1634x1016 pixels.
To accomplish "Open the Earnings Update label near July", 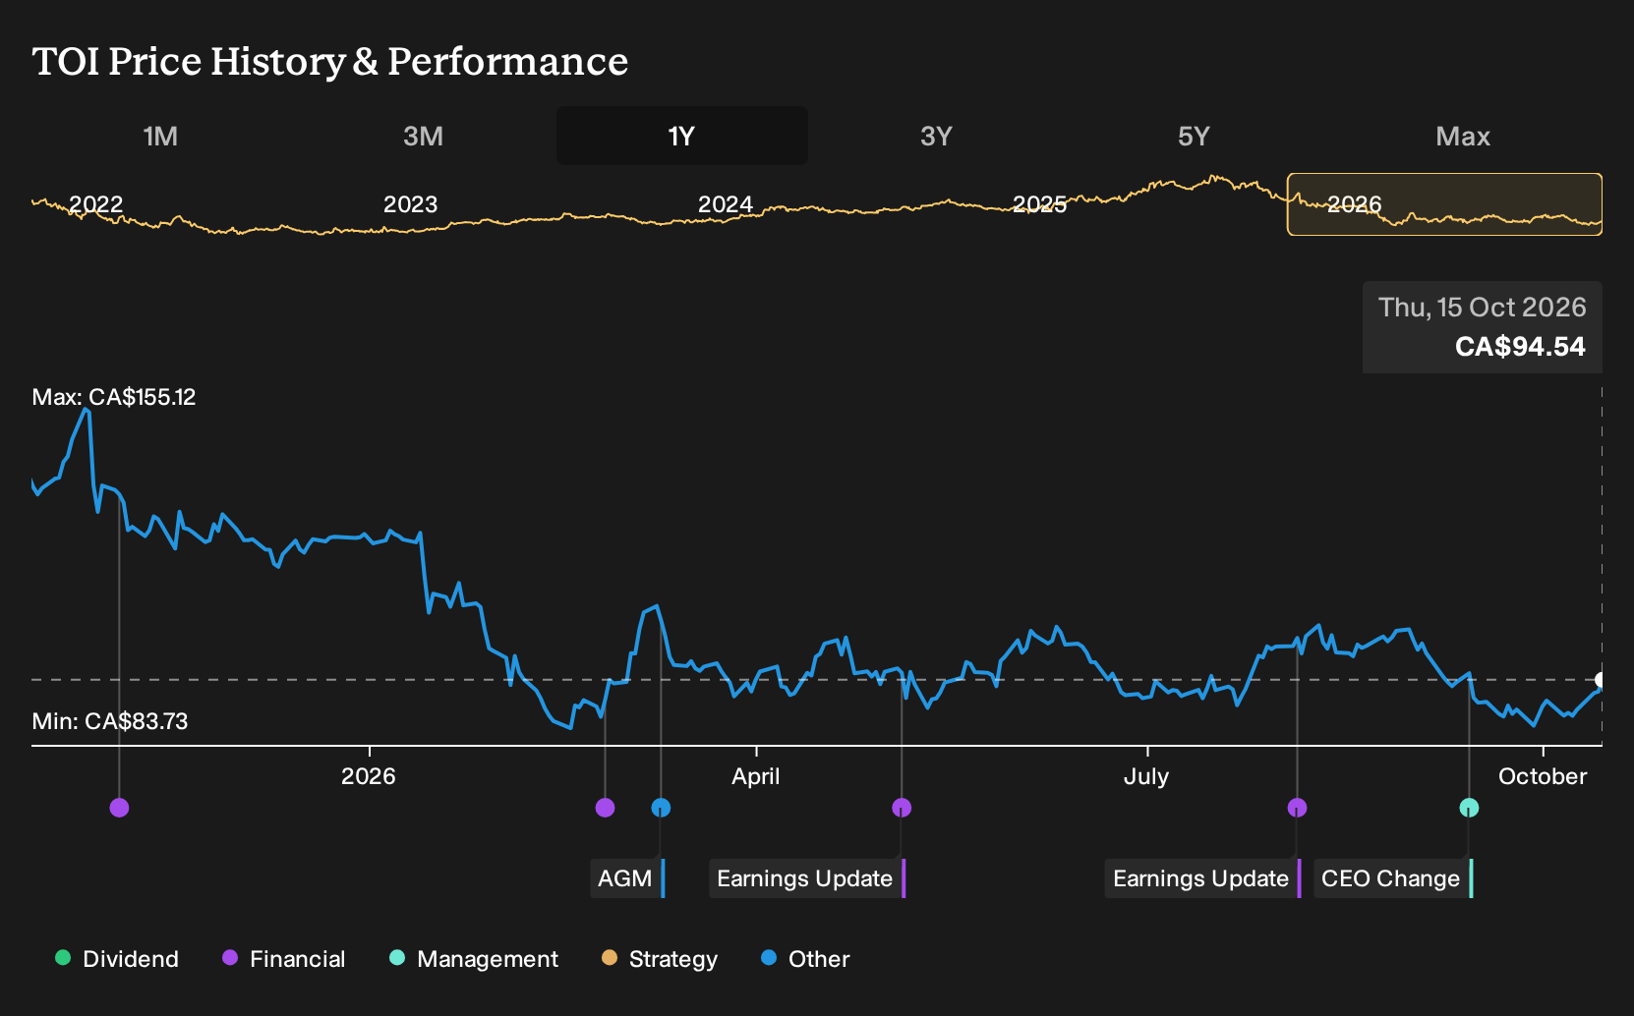I will tap(1202, 878).
